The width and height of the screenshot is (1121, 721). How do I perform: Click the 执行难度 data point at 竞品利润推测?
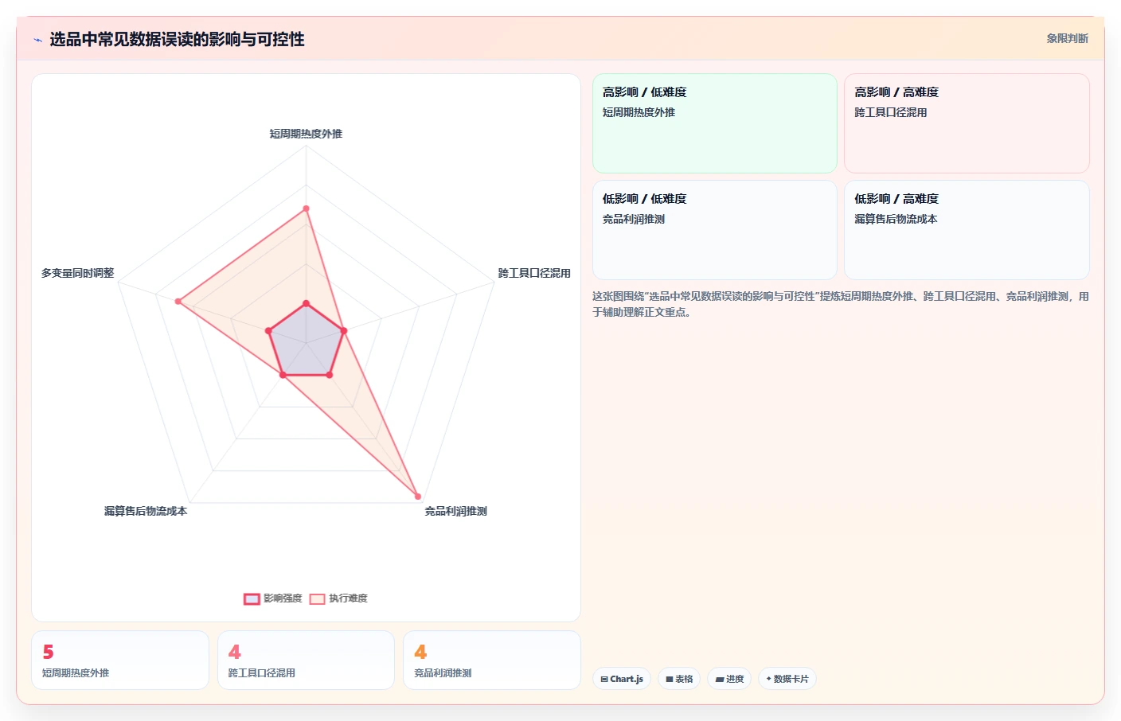point(418,497)
